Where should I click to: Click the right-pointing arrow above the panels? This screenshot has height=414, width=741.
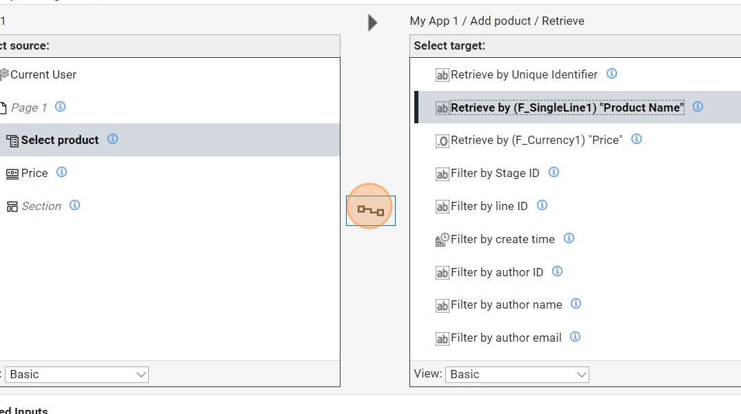(x=372, y=23)
